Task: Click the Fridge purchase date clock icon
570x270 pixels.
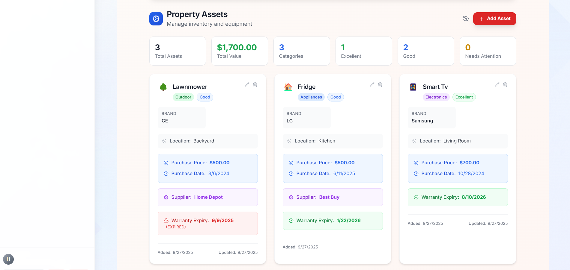Action: 291,174
